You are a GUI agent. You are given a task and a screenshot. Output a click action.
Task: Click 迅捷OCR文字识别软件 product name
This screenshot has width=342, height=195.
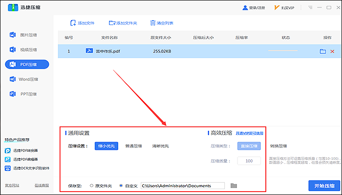coord(31,169)
